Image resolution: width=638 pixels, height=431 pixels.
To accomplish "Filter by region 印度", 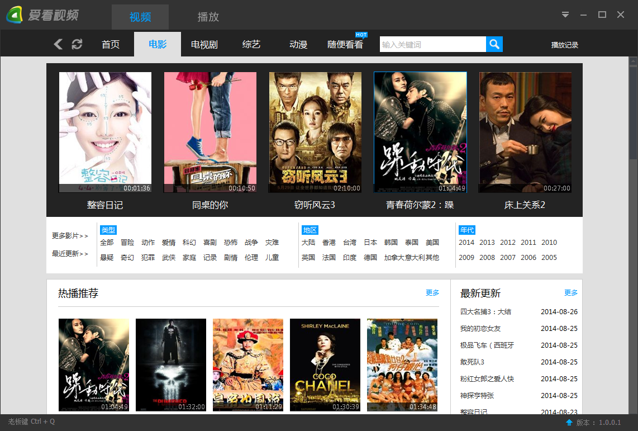I will coord(350,257).
